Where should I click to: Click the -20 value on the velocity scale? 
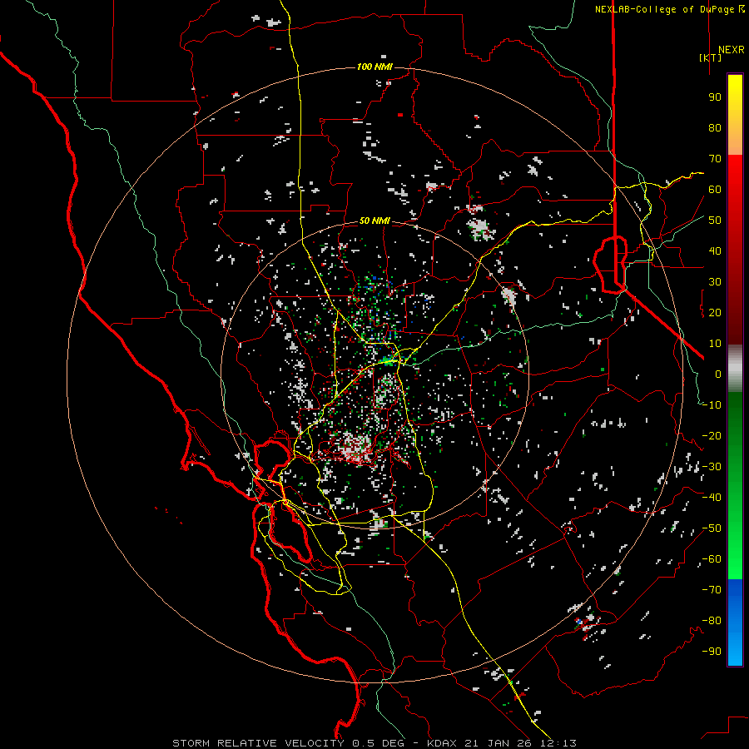point(712,436)
